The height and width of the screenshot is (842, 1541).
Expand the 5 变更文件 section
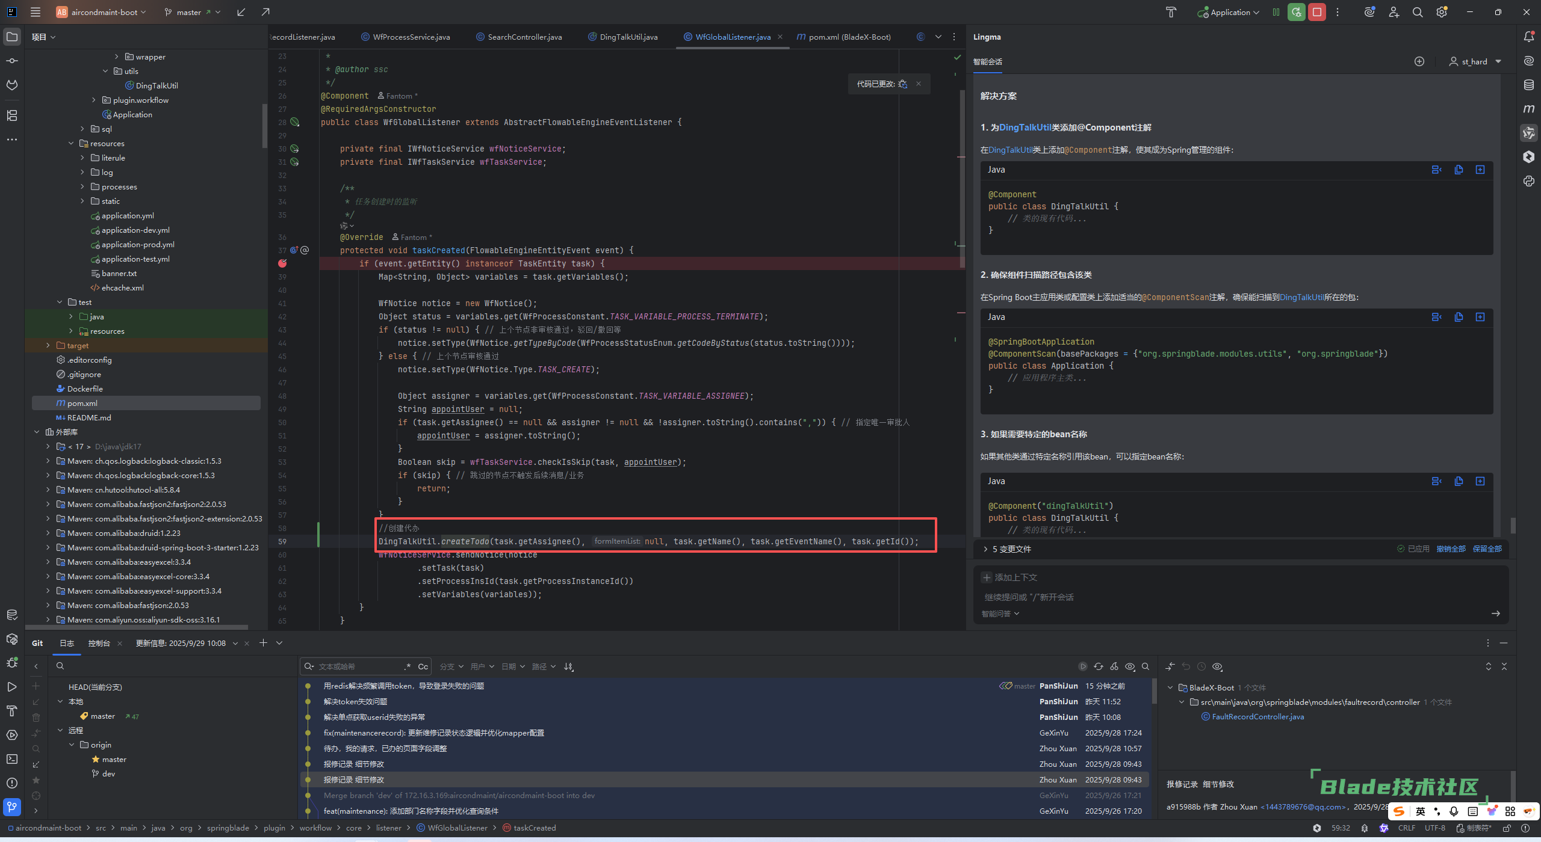point(985,549)
